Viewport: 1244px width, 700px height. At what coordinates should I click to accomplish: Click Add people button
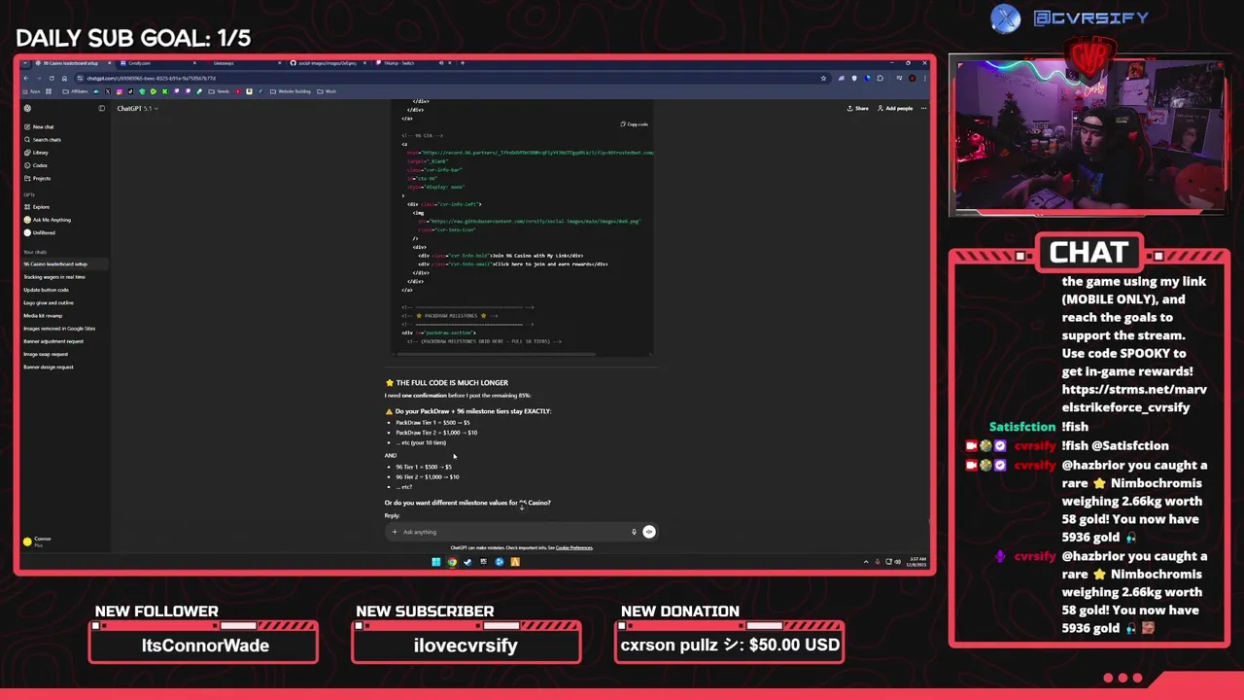[x=895, y=108]
